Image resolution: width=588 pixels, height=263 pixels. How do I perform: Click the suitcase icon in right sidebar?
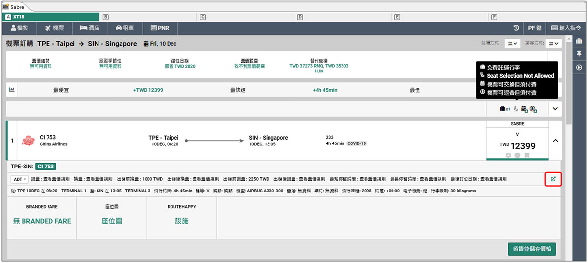tap(579, 42)
